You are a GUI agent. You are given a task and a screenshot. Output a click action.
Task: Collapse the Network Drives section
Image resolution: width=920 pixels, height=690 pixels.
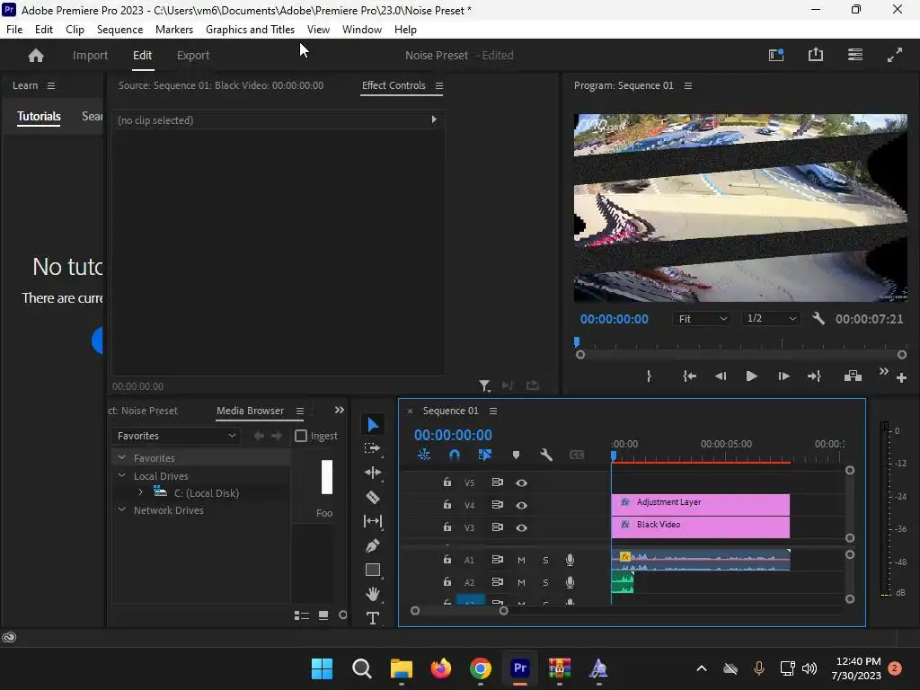coord(121,510)
